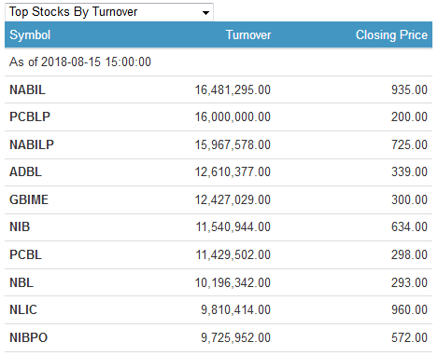Click PCBLP turnover value 16,000,000.00
Screen dimensions: 438x356
[233, 116]
